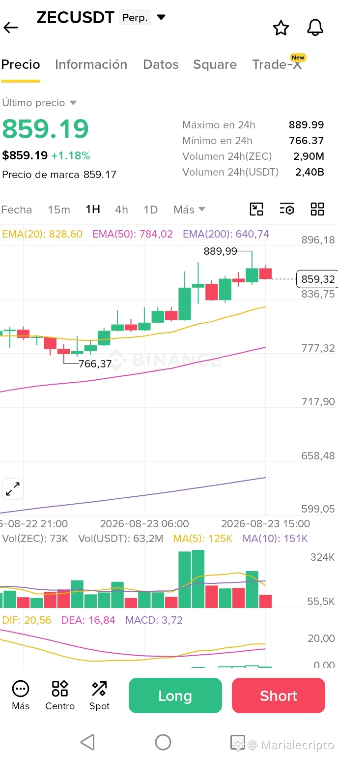Tap Volumen 24h(ZEC) value 2,90M
The height and width of the screenshot is (757, 338).
click(309, 156)
